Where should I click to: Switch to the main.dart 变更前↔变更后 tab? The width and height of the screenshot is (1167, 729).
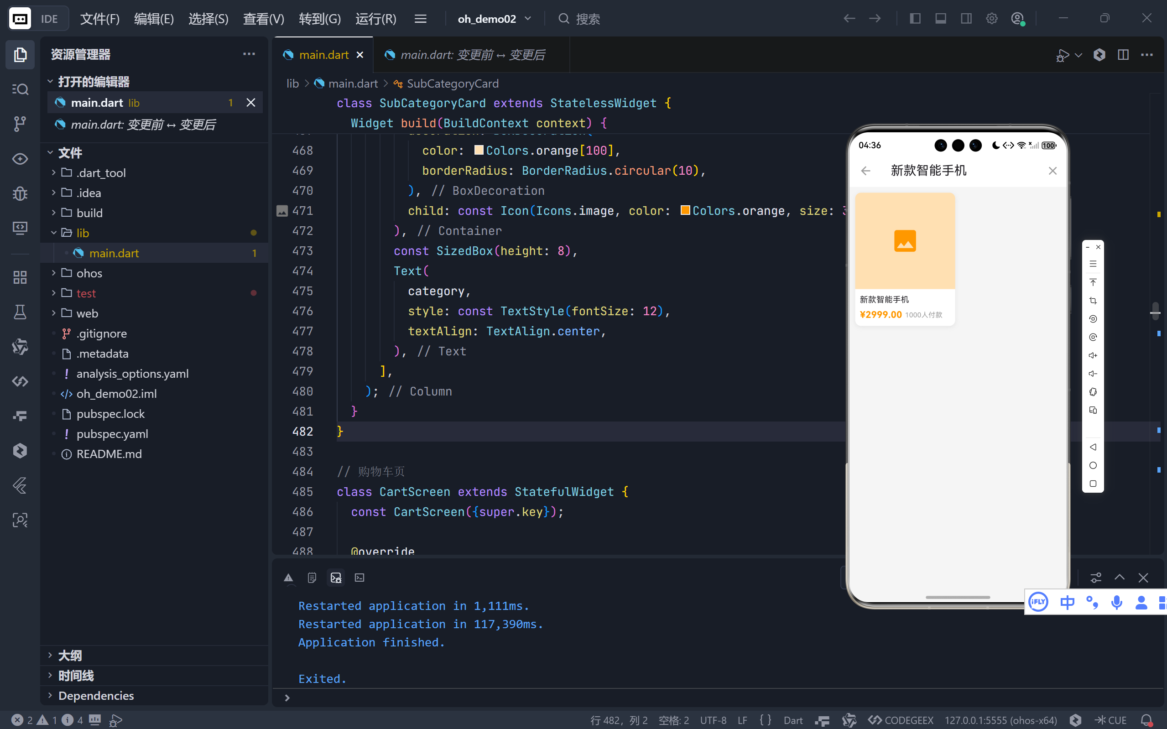[472, 55]
